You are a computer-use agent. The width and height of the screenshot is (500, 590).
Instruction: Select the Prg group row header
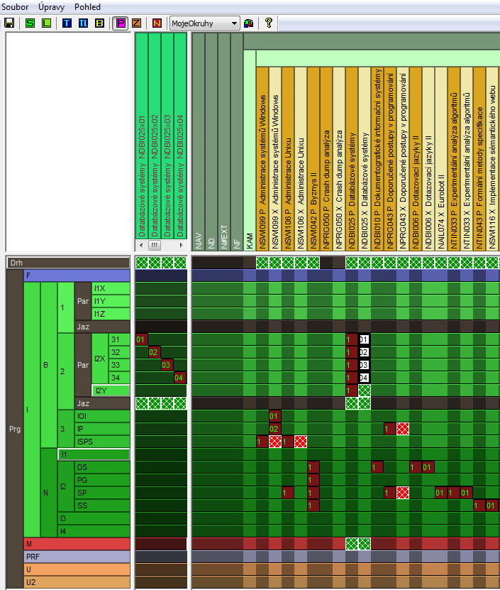[x=15, y=429]
